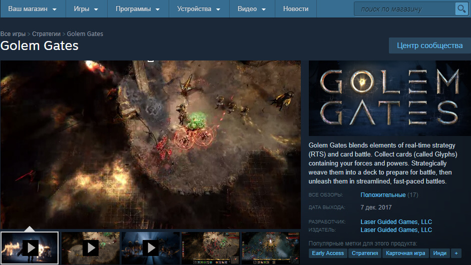This screenshot has height=265, width=471.
Task: Expand the Игры dropdown menu
Action: (86, 9)
